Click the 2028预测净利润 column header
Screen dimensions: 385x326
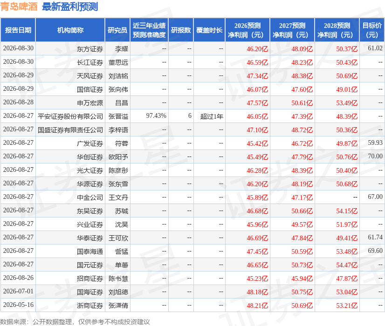point(337,30)
